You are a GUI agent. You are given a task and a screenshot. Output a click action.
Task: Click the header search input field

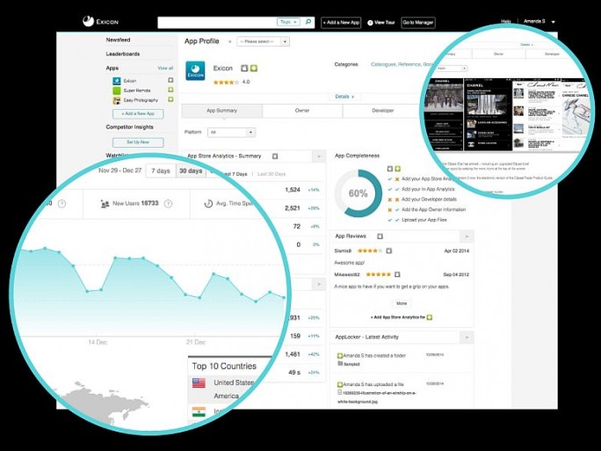(x=217, y=22)
